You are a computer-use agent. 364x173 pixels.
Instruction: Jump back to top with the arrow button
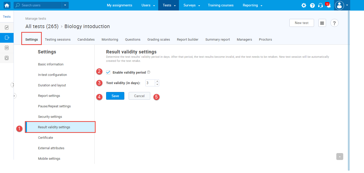[x=340, y=156]
